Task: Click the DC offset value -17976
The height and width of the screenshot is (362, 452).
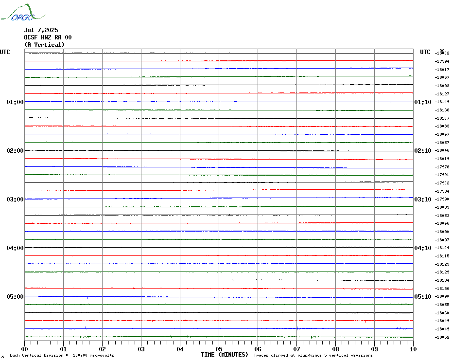Action: 442,167
